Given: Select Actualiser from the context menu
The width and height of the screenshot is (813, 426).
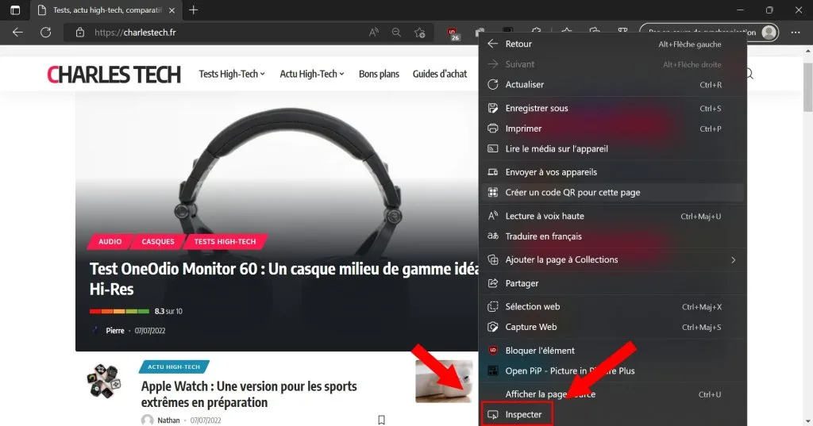Looking at the screenshot, I should tap(612, 84).
